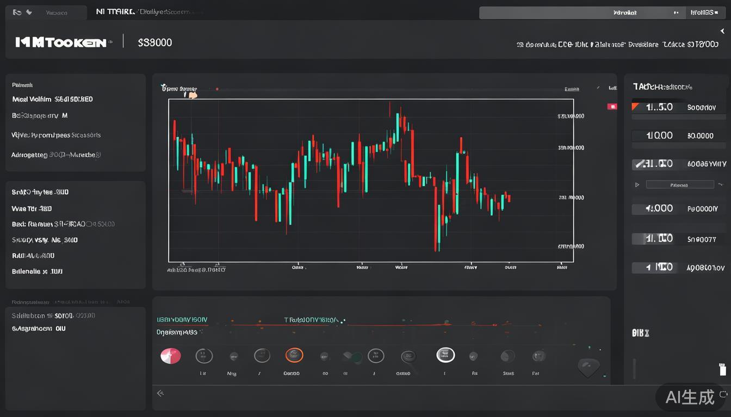Collapse the panel with the double-chevron at bottom left
Viewport: 731px width, 417px height.
160,393
